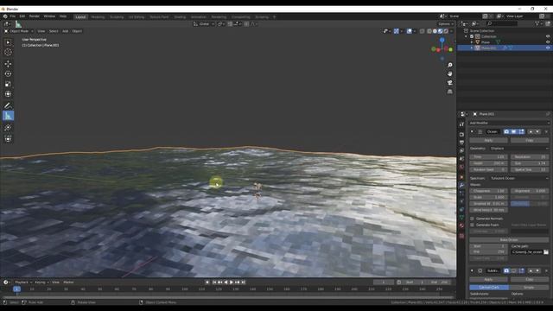
Task: Apply the Subdivision modifier
Action: (488, 279)
